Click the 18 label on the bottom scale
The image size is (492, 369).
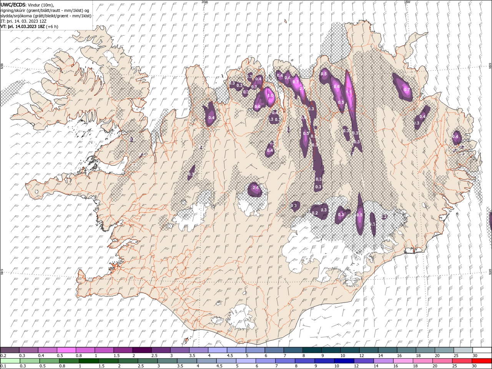pyautogui.click(x=416, y=366)
